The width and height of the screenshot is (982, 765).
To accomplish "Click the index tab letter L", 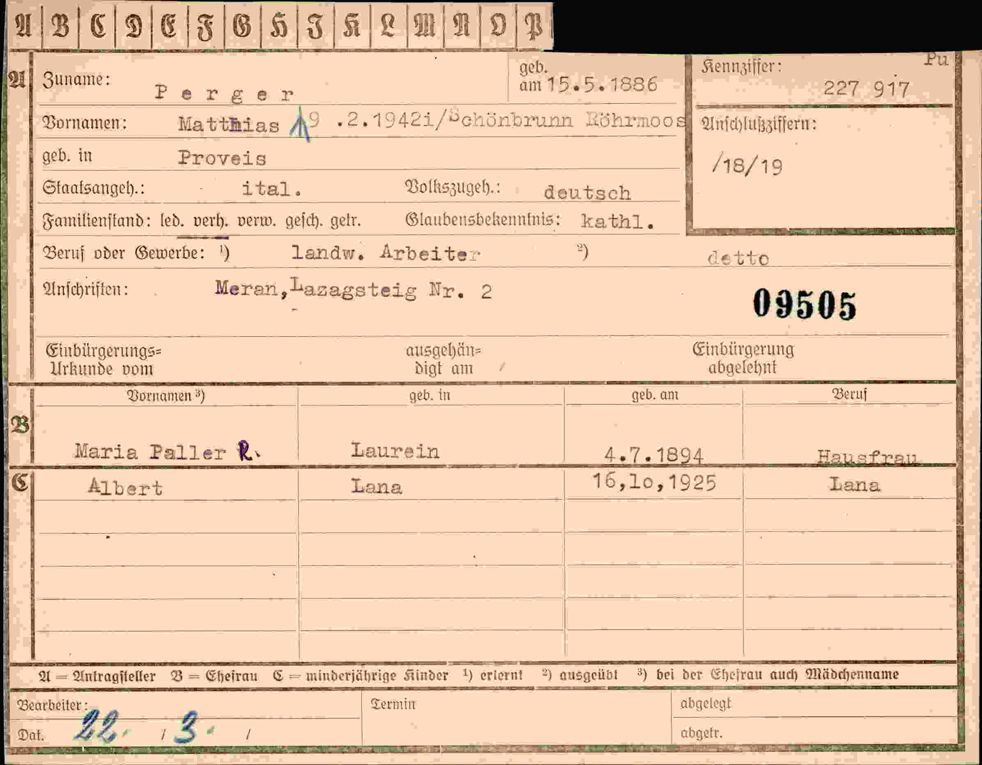I will [388, 25].
